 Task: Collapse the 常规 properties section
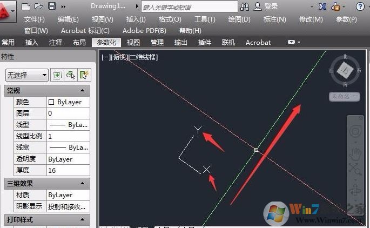coord(82,90)
